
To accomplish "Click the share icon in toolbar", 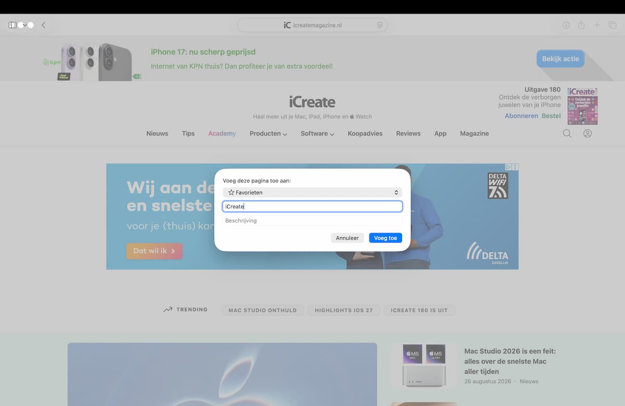I will click(x=581, y=25).
